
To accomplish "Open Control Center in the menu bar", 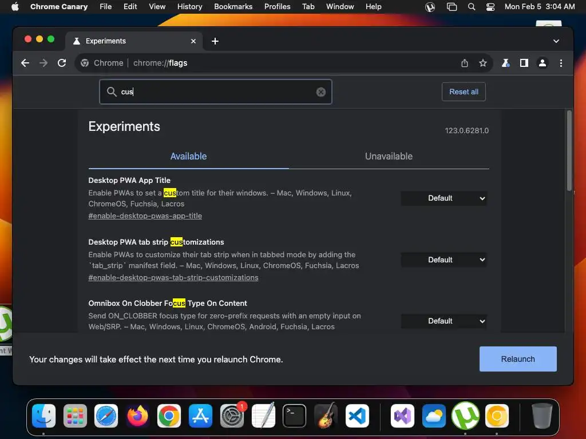I will (x=490, y=7).
